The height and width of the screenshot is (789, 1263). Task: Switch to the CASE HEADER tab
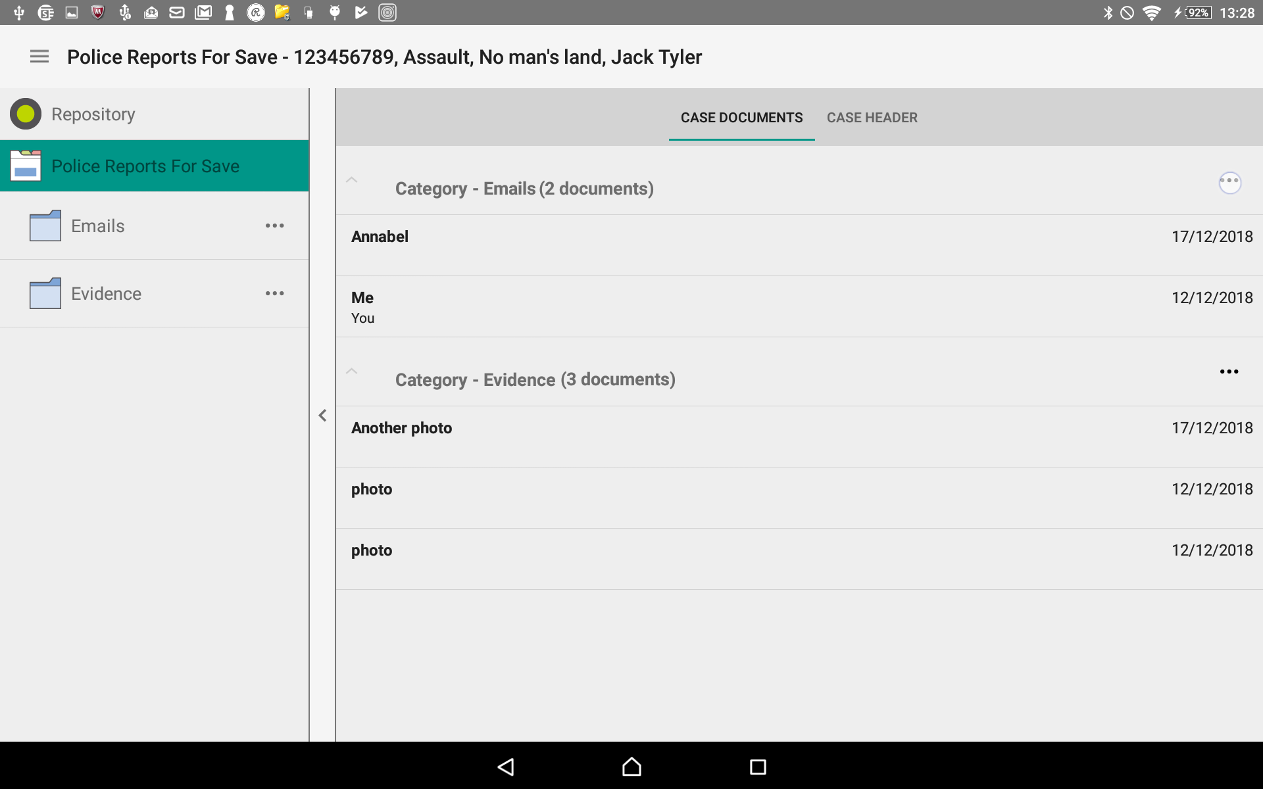click(x=872, y=117)
